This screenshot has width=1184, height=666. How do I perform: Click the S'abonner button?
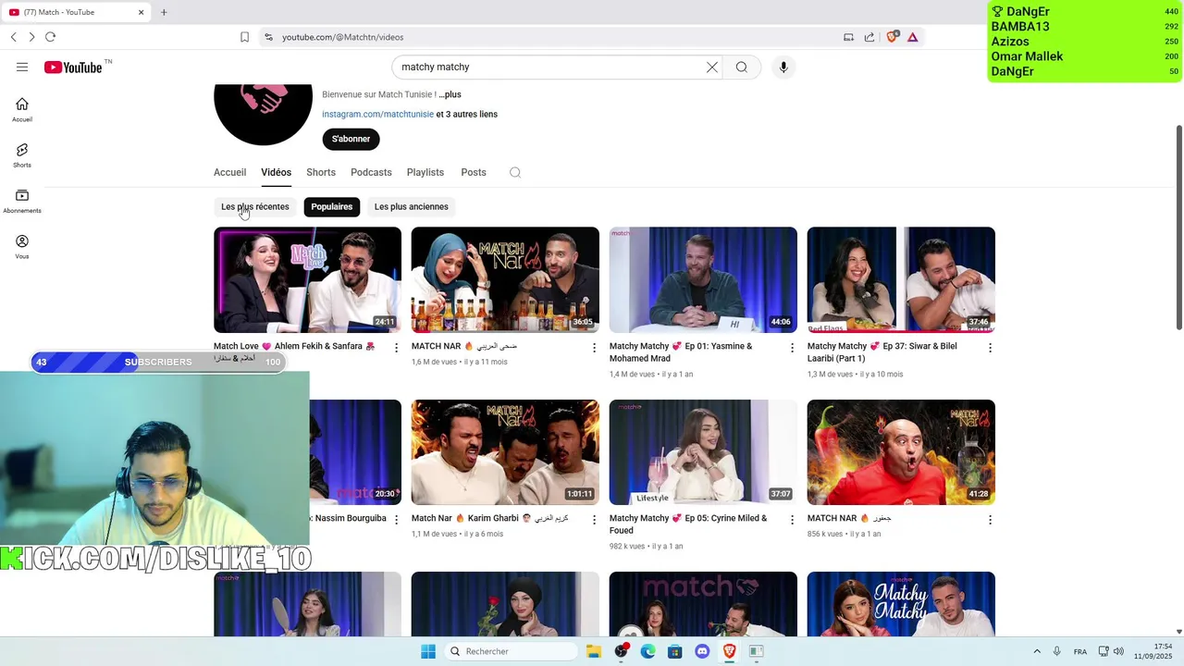pyautogui.click(x=351, y=139)
